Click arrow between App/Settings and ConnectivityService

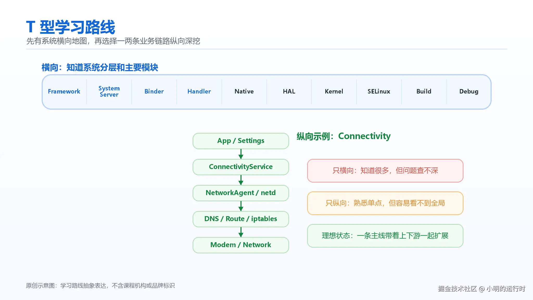click(241, 154)
